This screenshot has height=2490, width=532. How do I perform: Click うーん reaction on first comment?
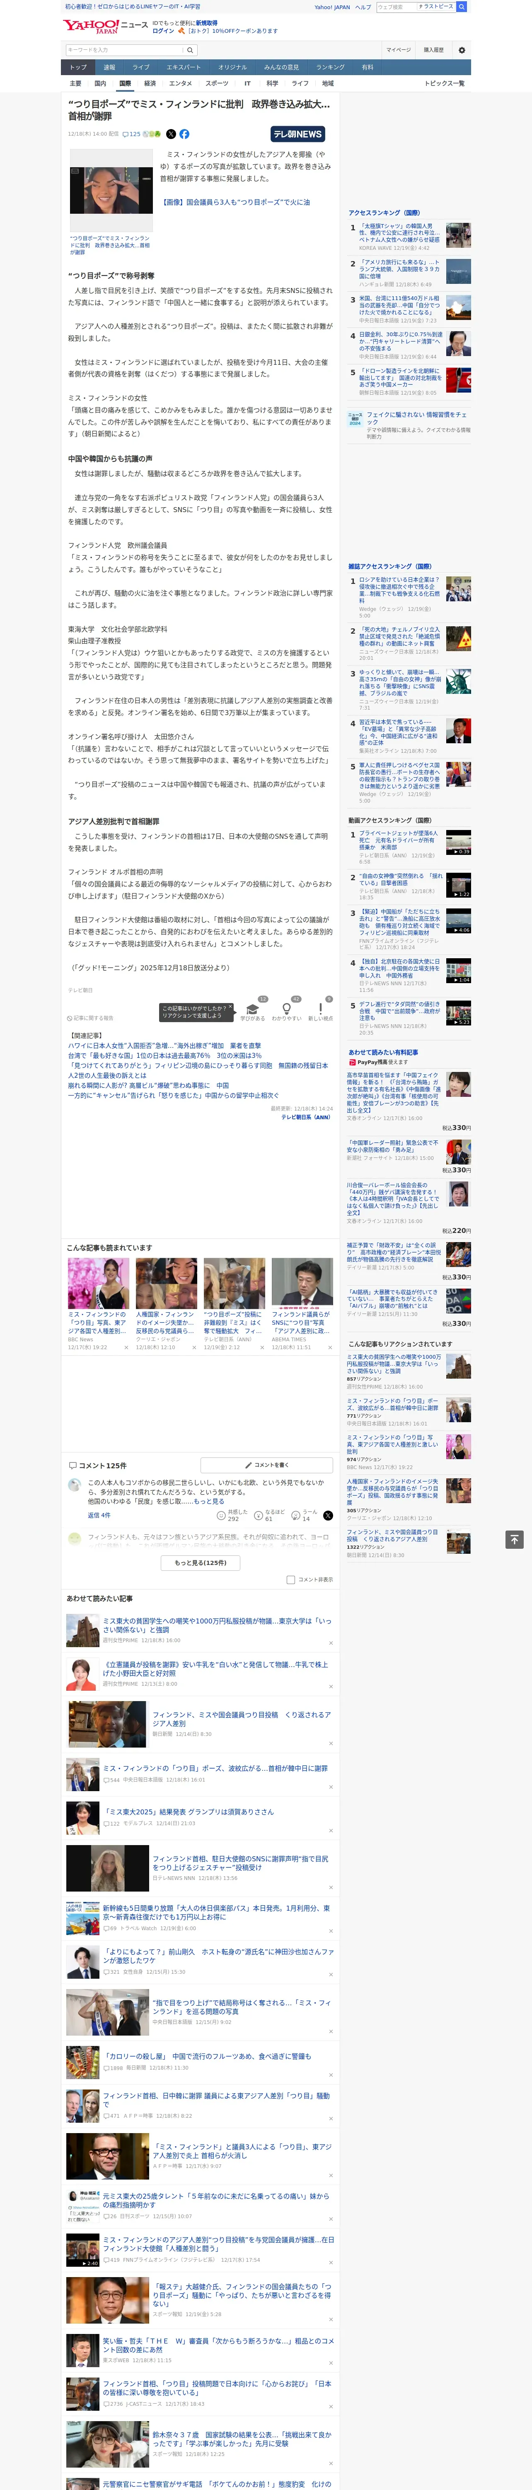(x=304, y=1516)
